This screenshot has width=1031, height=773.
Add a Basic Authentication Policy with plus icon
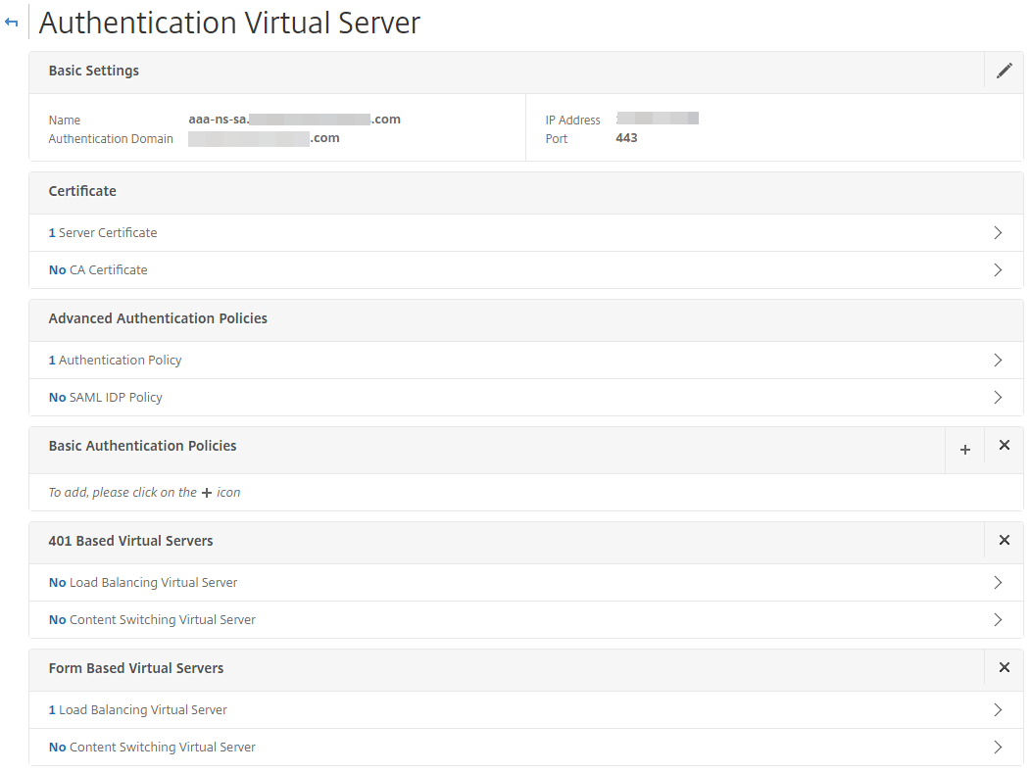[964, 450]
